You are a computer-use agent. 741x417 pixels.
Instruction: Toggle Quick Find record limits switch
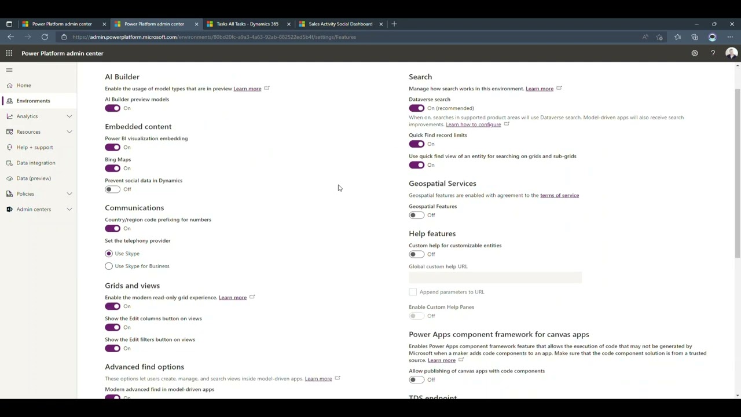(x=416, y=144)
